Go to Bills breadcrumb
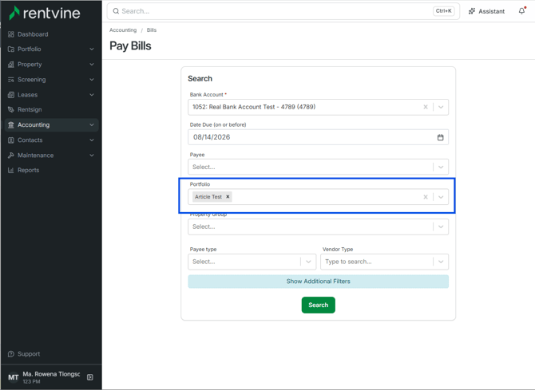The width and height of the screenshot is (535, 390). 152,30
